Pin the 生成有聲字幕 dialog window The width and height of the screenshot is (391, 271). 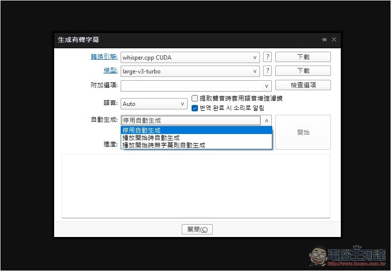[x=324, y=40]
